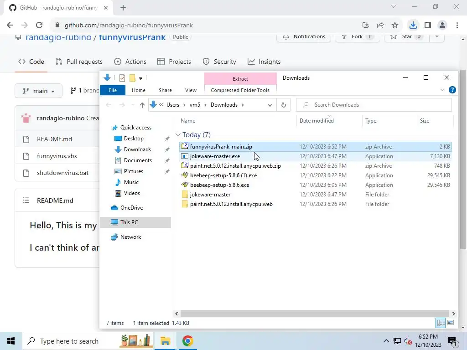
Task: Sort by Name column header
Action: click(x=188, y=120)
